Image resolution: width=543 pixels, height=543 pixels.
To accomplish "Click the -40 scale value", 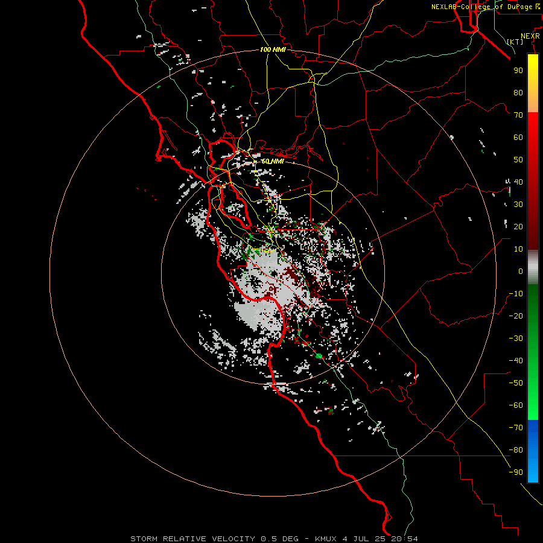I will coord(516,361).
